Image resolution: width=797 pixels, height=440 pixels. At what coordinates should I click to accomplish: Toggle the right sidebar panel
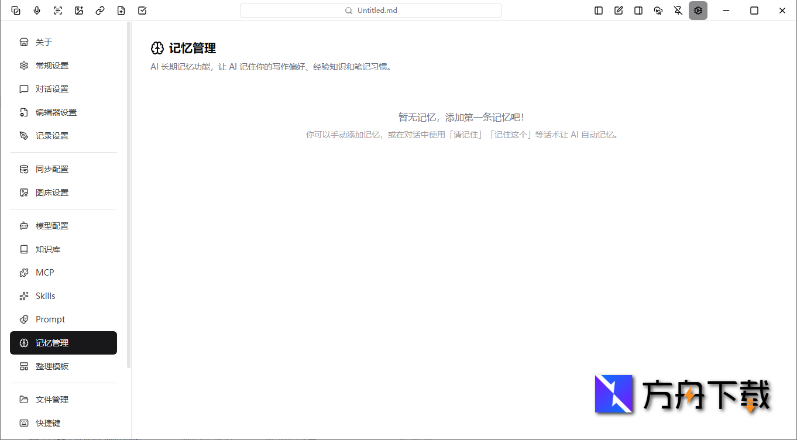638,10
